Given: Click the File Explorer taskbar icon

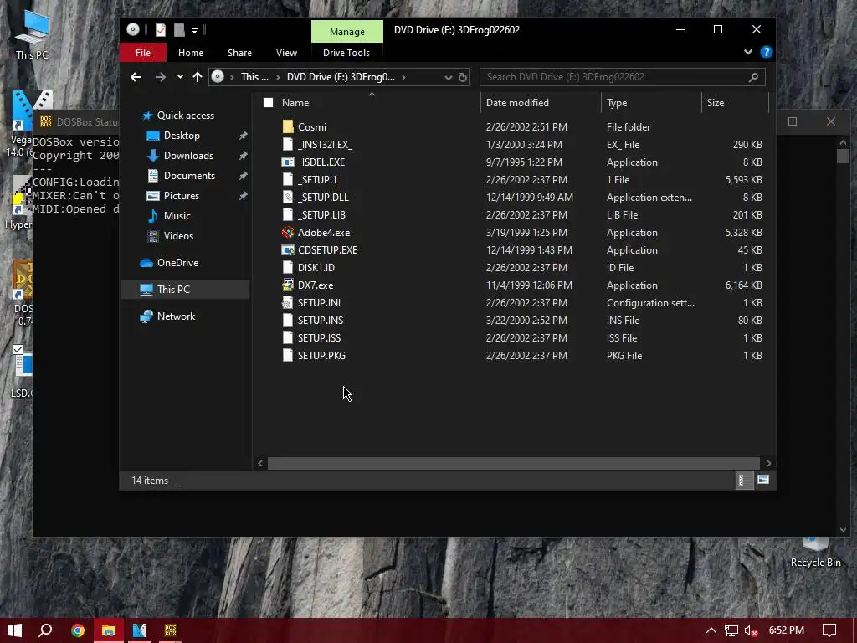Looking at the screenshot, I should [108, 630].
